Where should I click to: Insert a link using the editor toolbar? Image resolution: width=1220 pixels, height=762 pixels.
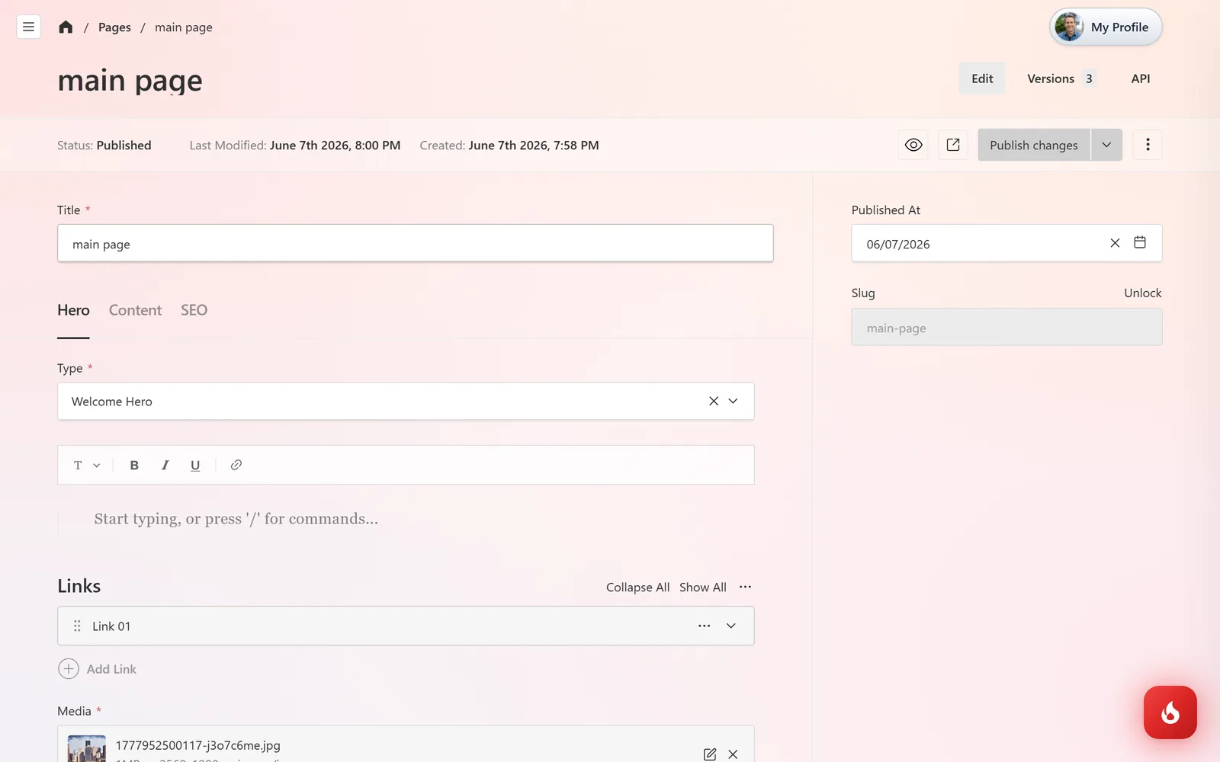236,465
